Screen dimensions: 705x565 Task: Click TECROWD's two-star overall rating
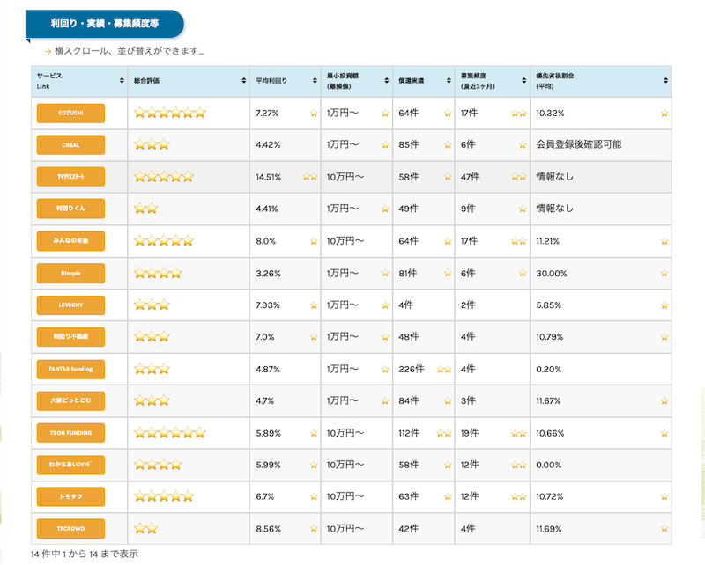(146, 529)
